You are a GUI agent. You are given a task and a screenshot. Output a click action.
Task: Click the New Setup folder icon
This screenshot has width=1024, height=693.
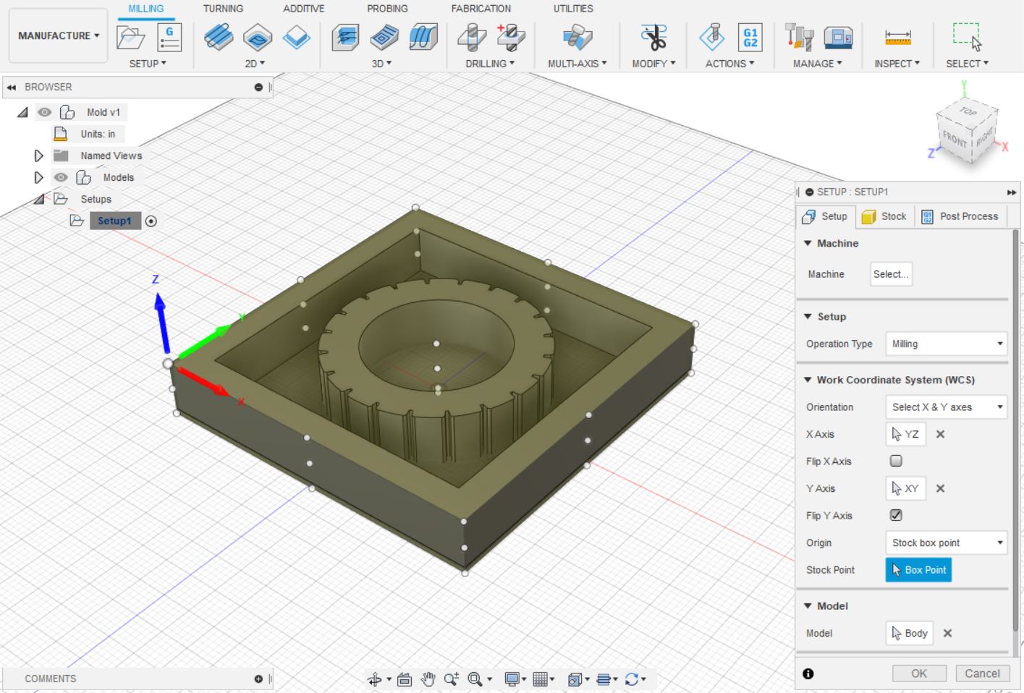point(130,37)
